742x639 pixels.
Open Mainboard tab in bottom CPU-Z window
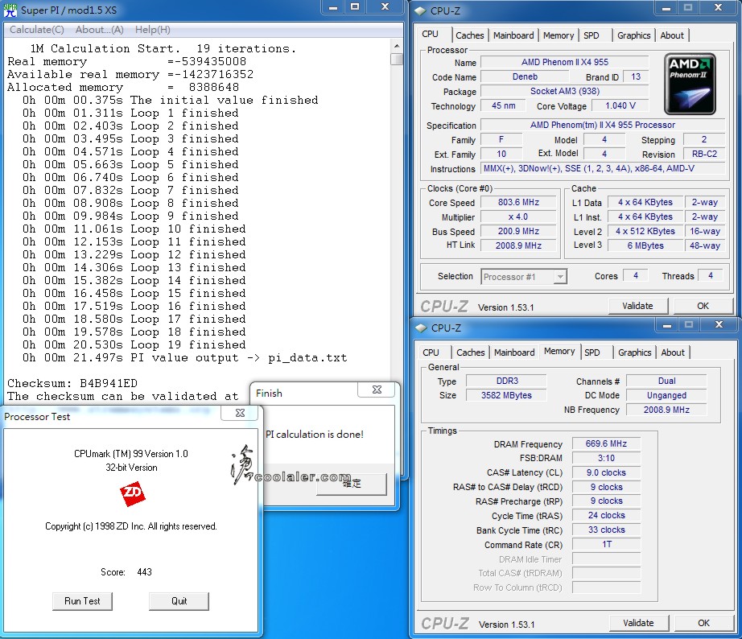(x=514, y=352)
